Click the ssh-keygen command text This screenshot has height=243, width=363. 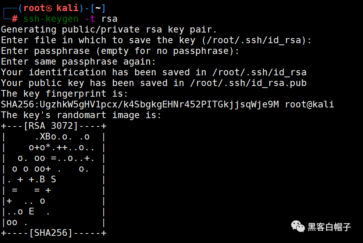point(51,19)
